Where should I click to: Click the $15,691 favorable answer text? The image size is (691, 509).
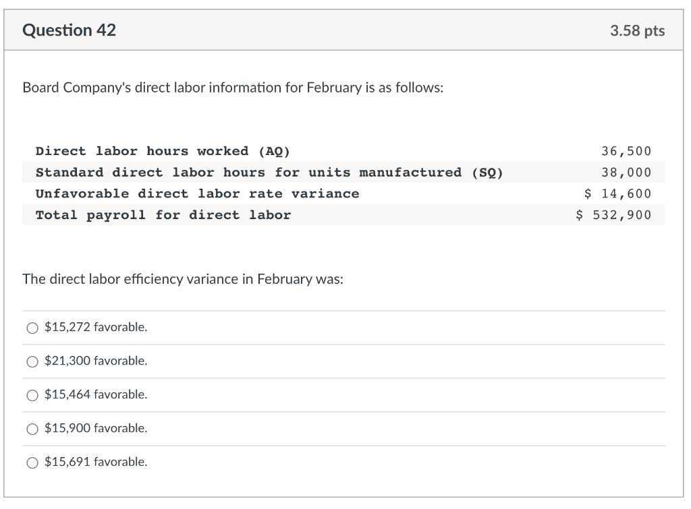pos(96,462)
